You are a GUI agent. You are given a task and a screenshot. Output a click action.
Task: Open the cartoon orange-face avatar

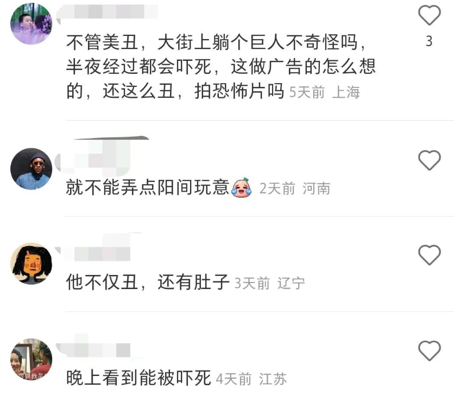pos(31,264)
